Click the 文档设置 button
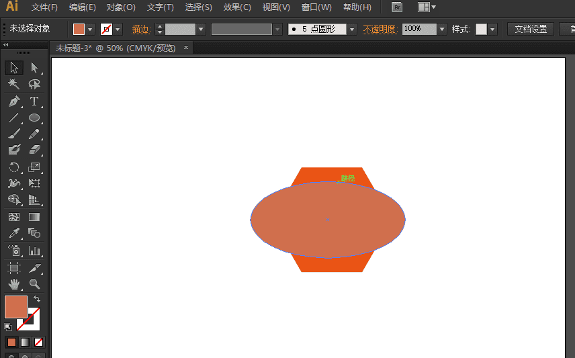The width and height of the screenshot is (575, 358). pos(531,29)
